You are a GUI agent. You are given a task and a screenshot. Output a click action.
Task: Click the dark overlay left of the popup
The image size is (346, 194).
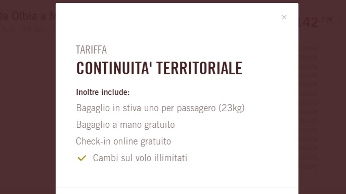click(28, 110)
